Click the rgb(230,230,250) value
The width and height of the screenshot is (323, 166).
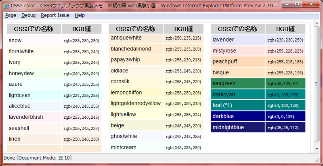(285, 40)
